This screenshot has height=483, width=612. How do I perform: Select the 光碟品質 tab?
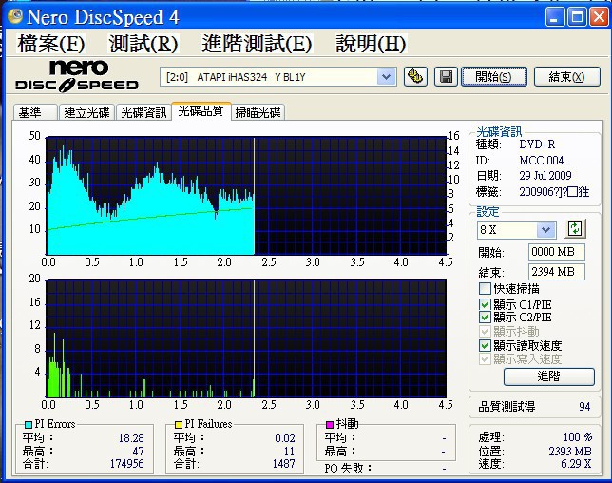point(201,111)
